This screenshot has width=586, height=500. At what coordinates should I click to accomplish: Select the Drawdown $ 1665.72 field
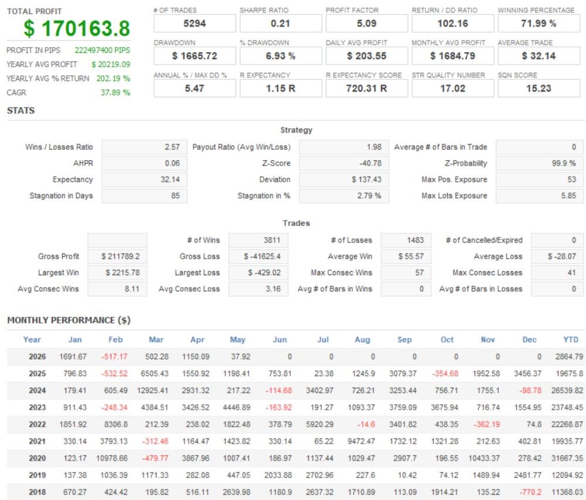[x=195, y=56]
